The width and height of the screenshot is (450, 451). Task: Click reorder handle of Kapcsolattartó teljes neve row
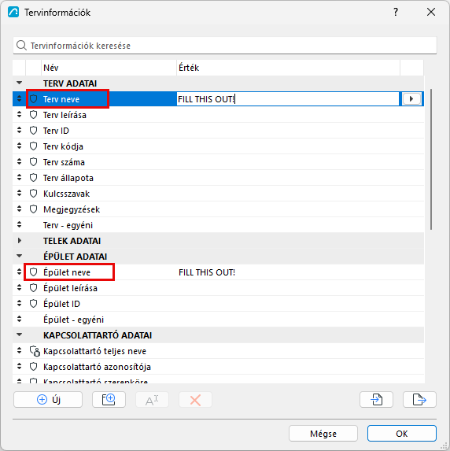[x=19, y=350]
